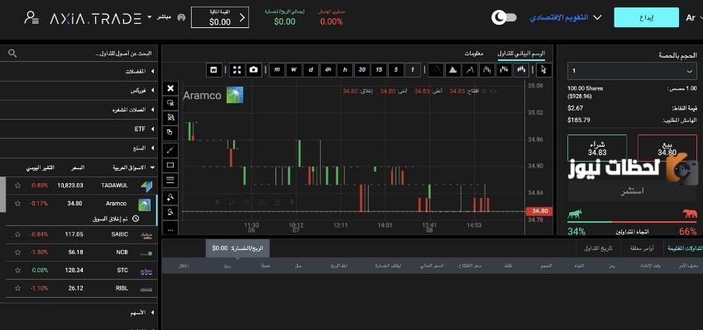Screen dimensions: 703x330
Task: Expand the المفضلات category
Action: click(x=79, y=72)
